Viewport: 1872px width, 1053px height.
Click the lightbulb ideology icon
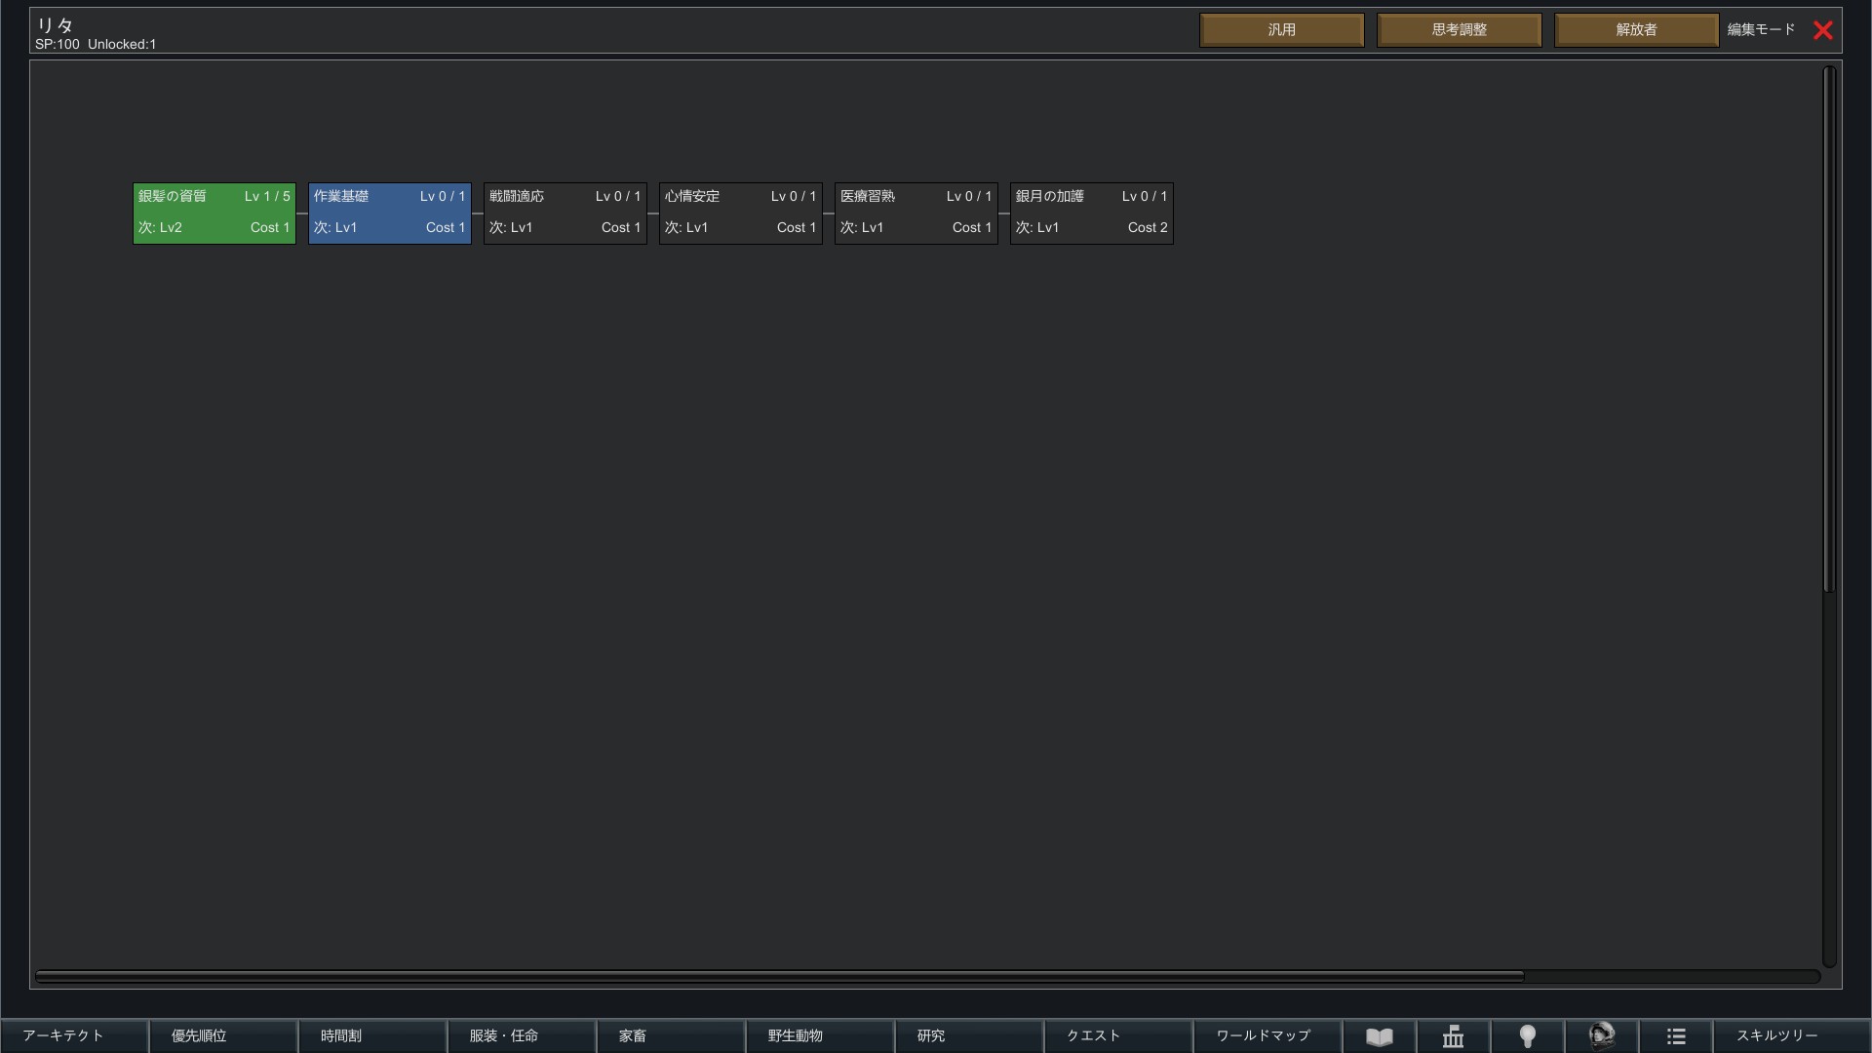pyautogui.click(x=1527, y=1036)
